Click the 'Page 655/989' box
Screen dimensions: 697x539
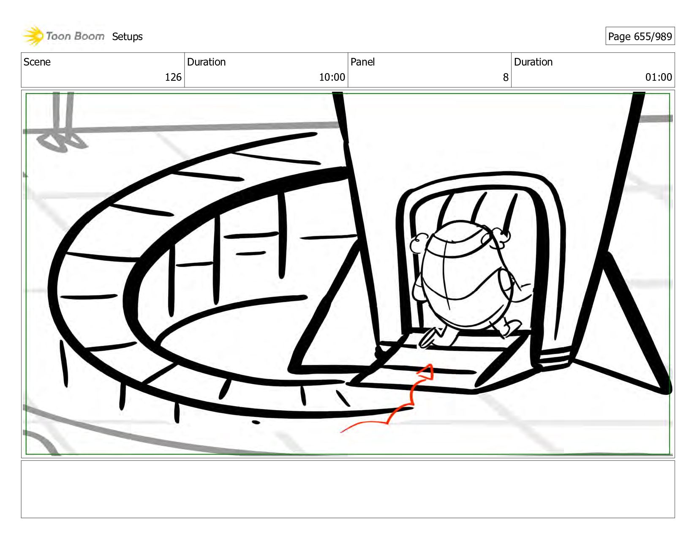[x=640, y=36]
